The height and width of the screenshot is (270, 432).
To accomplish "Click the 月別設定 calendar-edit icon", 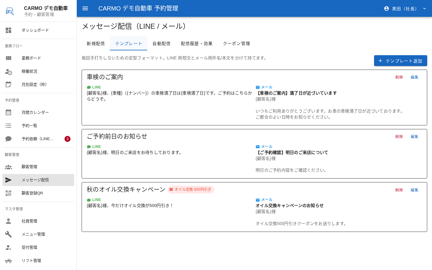I will pyautogui.click(x=8, y=85).
